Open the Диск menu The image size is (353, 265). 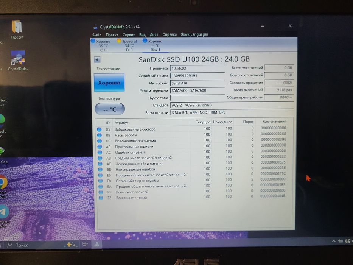(x=154, y=35)
